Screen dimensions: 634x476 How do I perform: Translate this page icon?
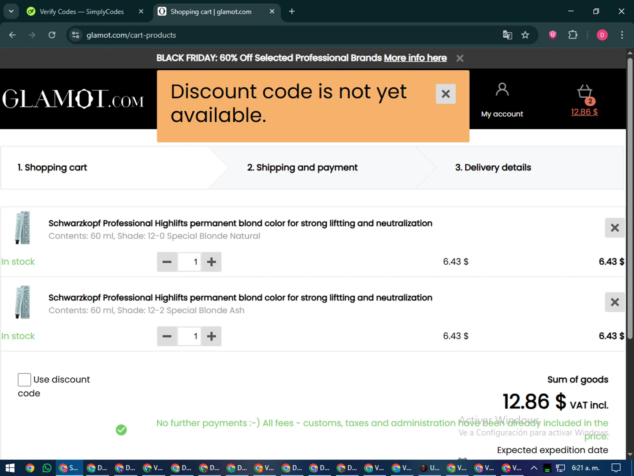(507, 35)
